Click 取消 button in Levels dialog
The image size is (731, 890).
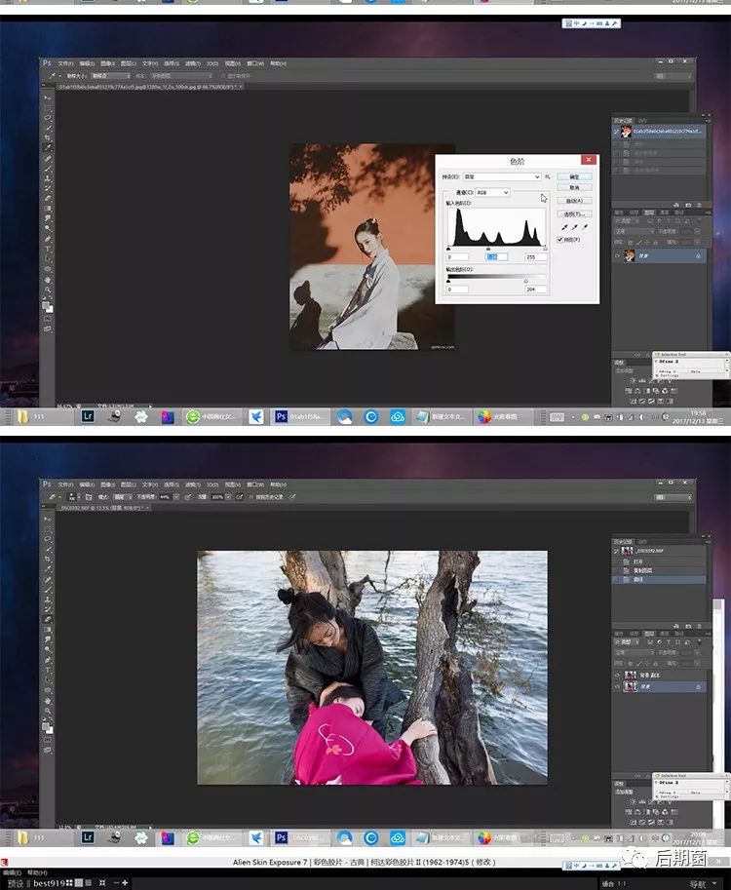pyautogui.click(x=574, y=187)
